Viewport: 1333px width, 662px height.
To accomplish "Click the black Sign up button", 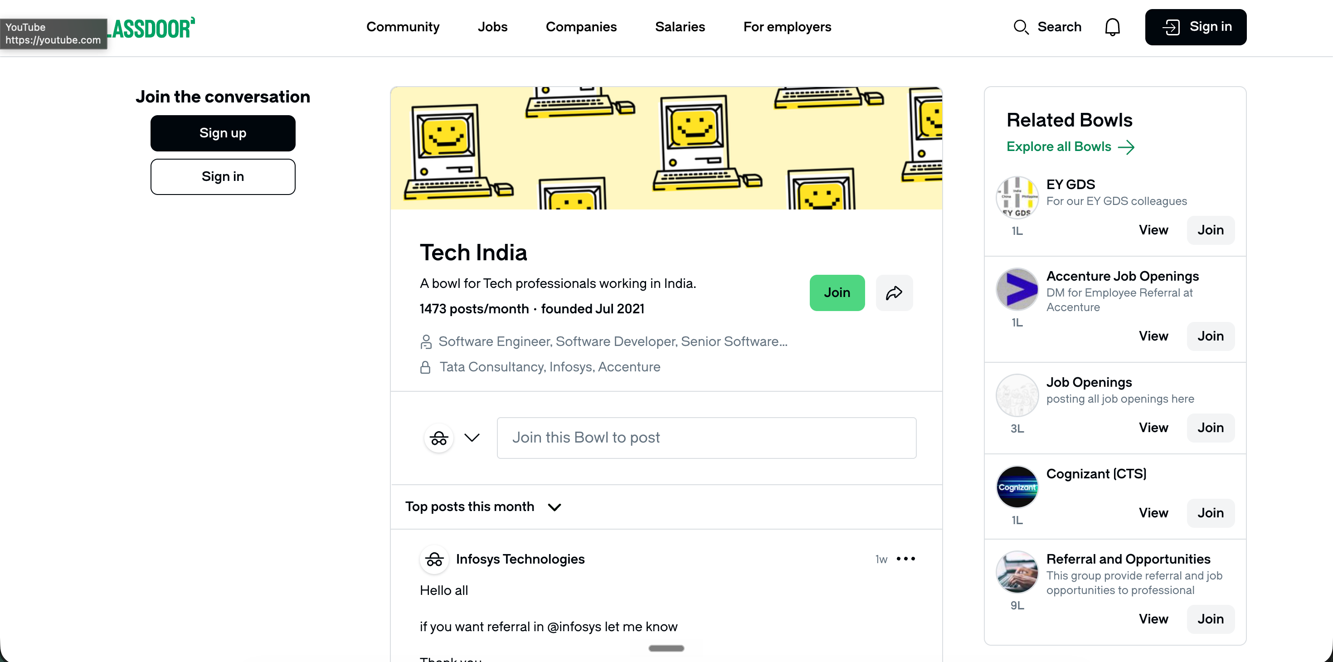I will pos(223,134).
